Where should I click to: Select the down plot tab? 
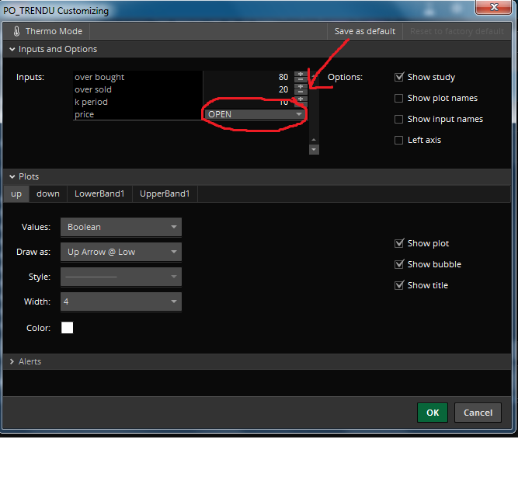(x=48, y=193)
